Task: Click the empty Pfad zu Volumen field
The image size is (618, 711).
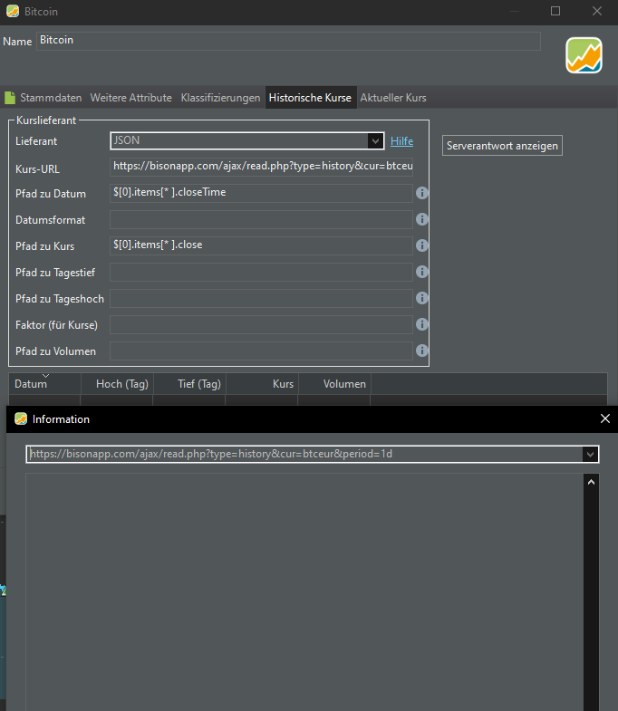Action: click(x=261, y=351)
